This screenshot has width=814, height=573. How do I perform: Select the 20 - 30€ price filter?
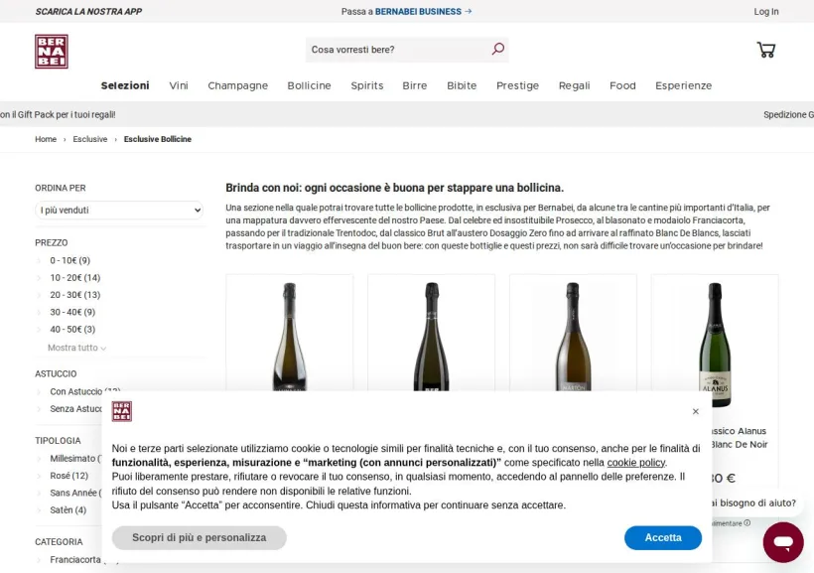(75, 295)
